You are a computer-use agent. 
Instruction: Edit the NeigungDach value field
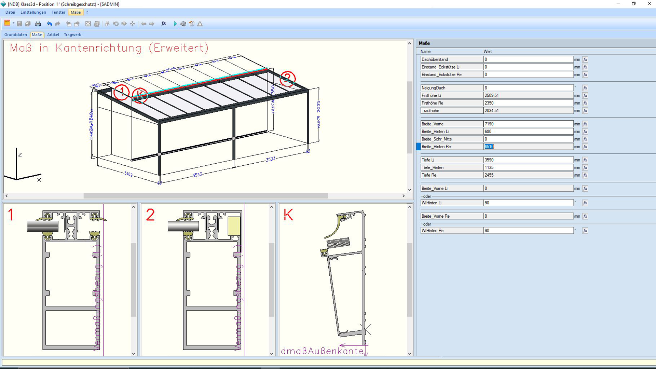tap(528, 88)
